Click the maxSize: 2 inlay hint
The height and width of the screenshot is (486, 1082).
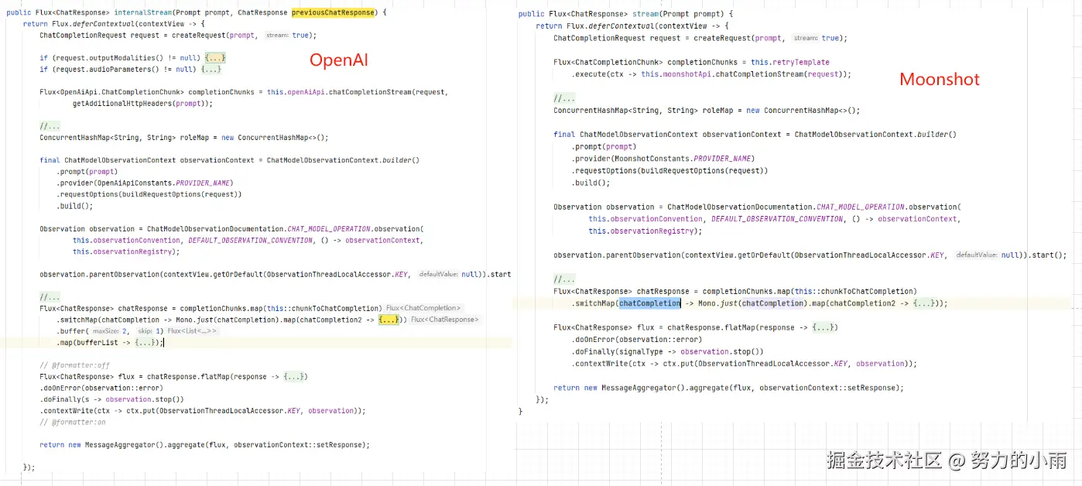(112, 331)
